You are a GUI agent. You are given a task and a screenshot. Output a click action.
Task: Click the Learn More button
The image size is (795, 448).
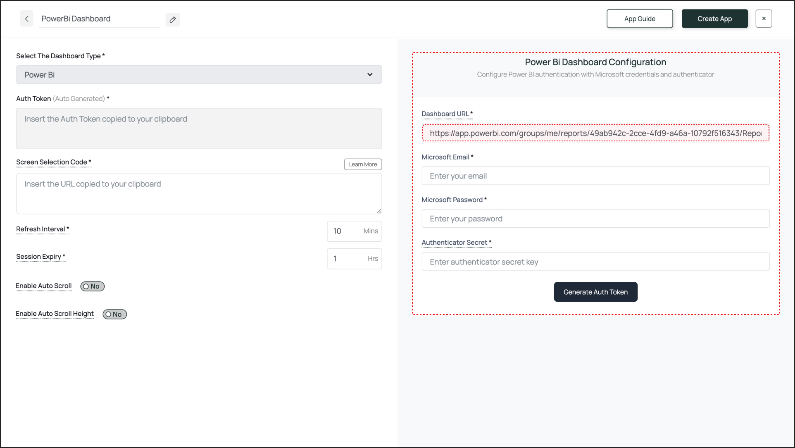[363, 164]
